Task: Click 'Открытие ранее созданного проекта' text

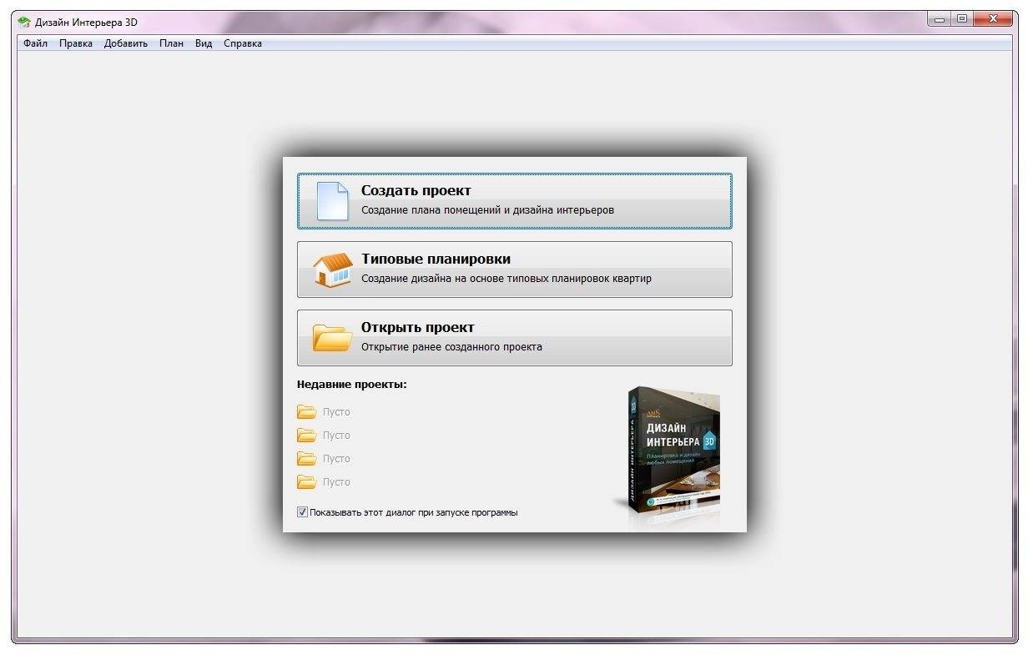Action: 451,347
